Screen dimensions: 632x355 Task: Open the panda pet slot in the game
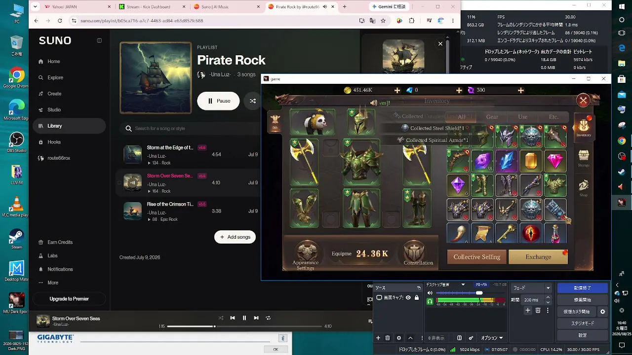[312, 122]
